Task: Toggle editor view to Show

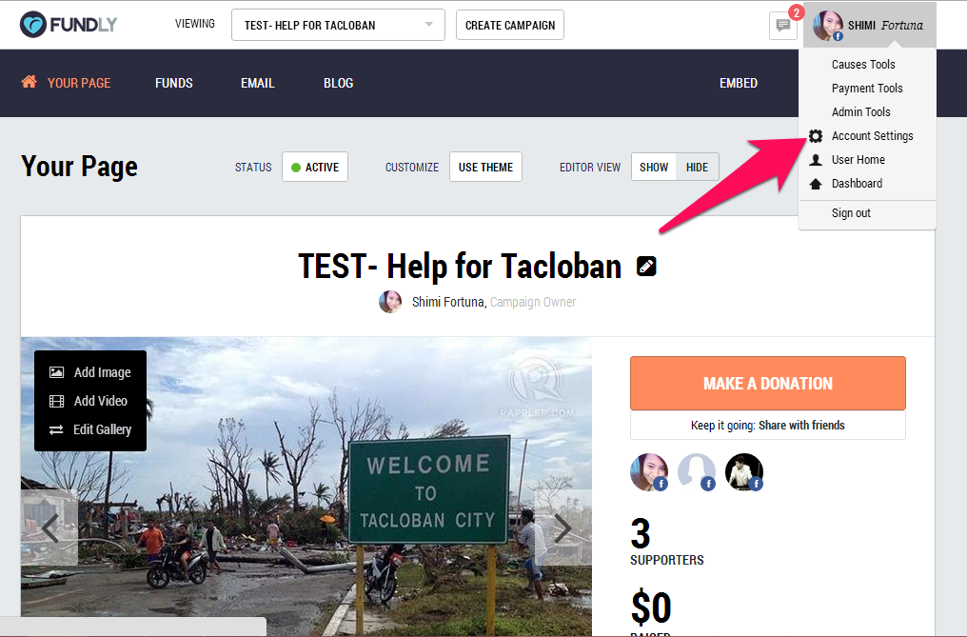Action: 654,168
